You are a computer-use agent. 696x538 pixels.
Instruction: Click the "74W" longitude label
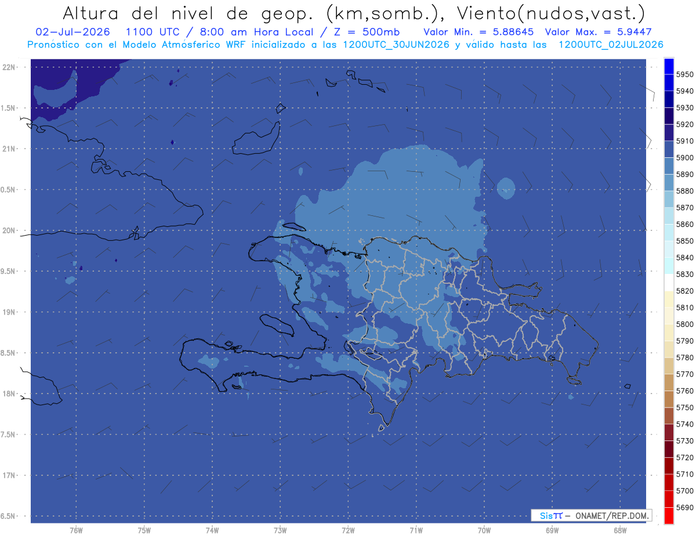[x=212, y=530]
